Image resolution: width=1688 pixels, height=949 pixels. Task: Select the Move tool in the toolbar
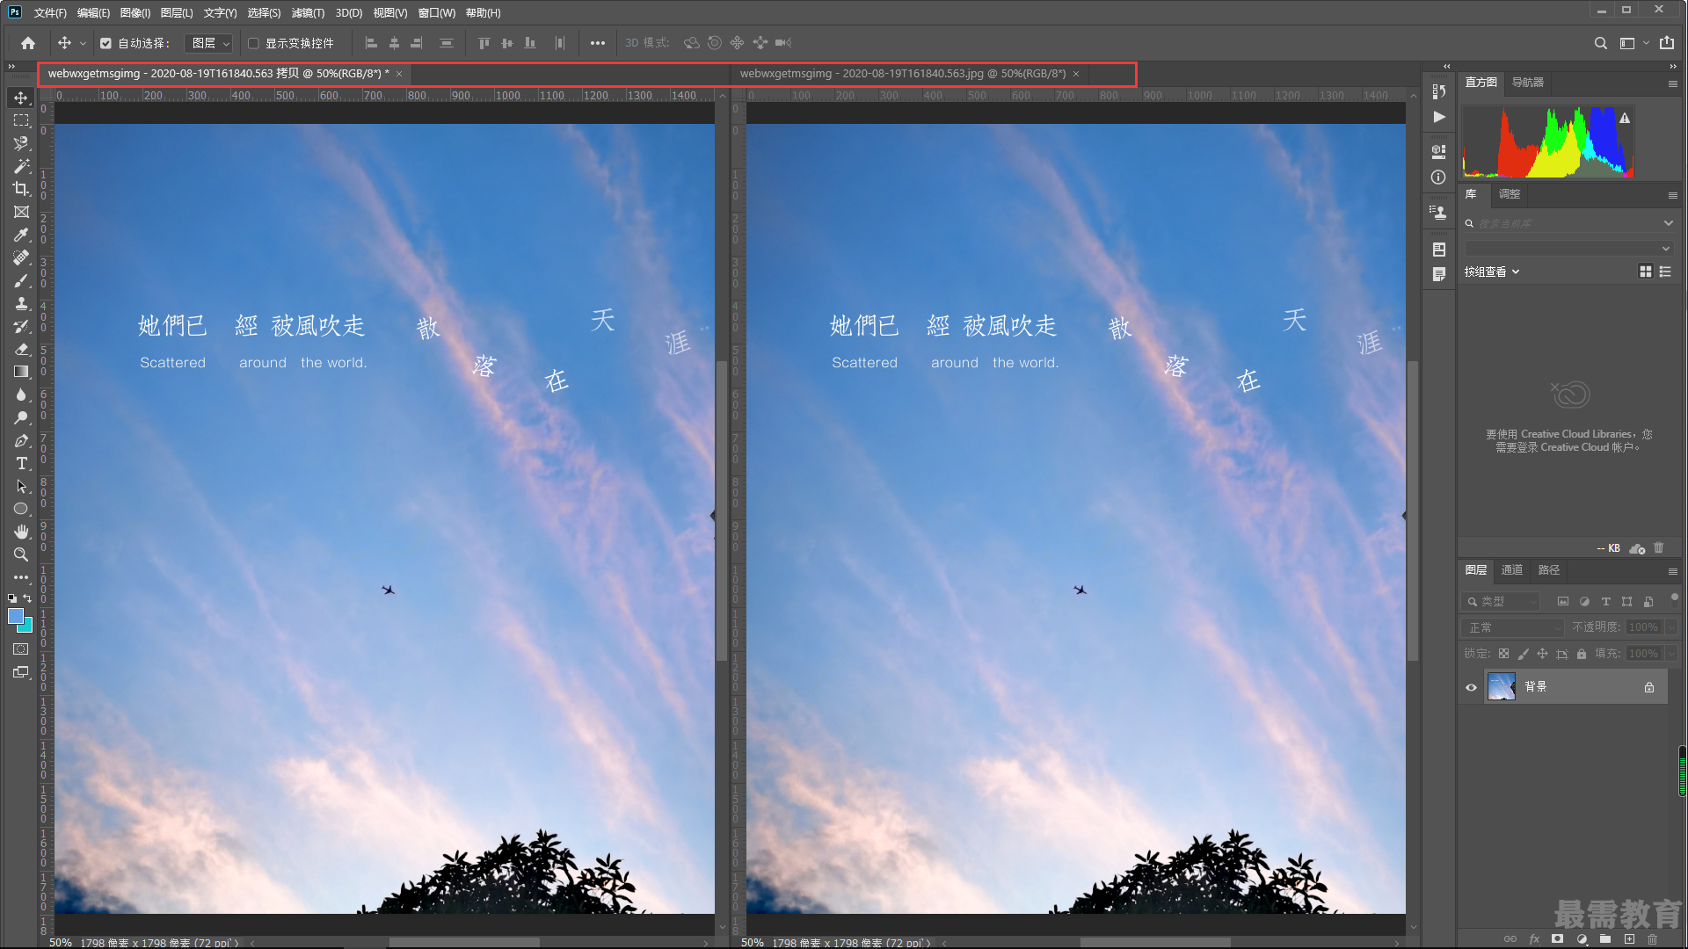tap(21, 98)
